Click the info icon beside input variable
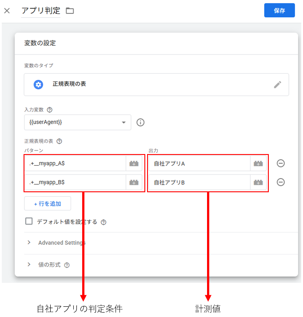303x317 pixels. pyautogui.click(x=140, y=123)
